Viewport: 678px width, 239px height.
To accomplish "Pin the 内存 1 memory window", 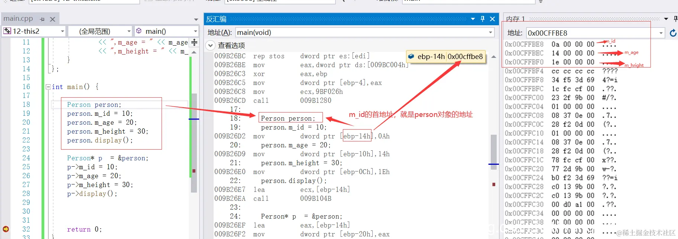I will click(x=675, y=19).
